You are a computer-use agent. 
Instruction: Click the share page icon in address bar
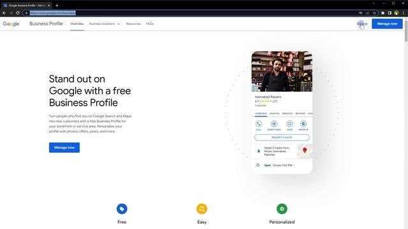(x=368, y=13)
